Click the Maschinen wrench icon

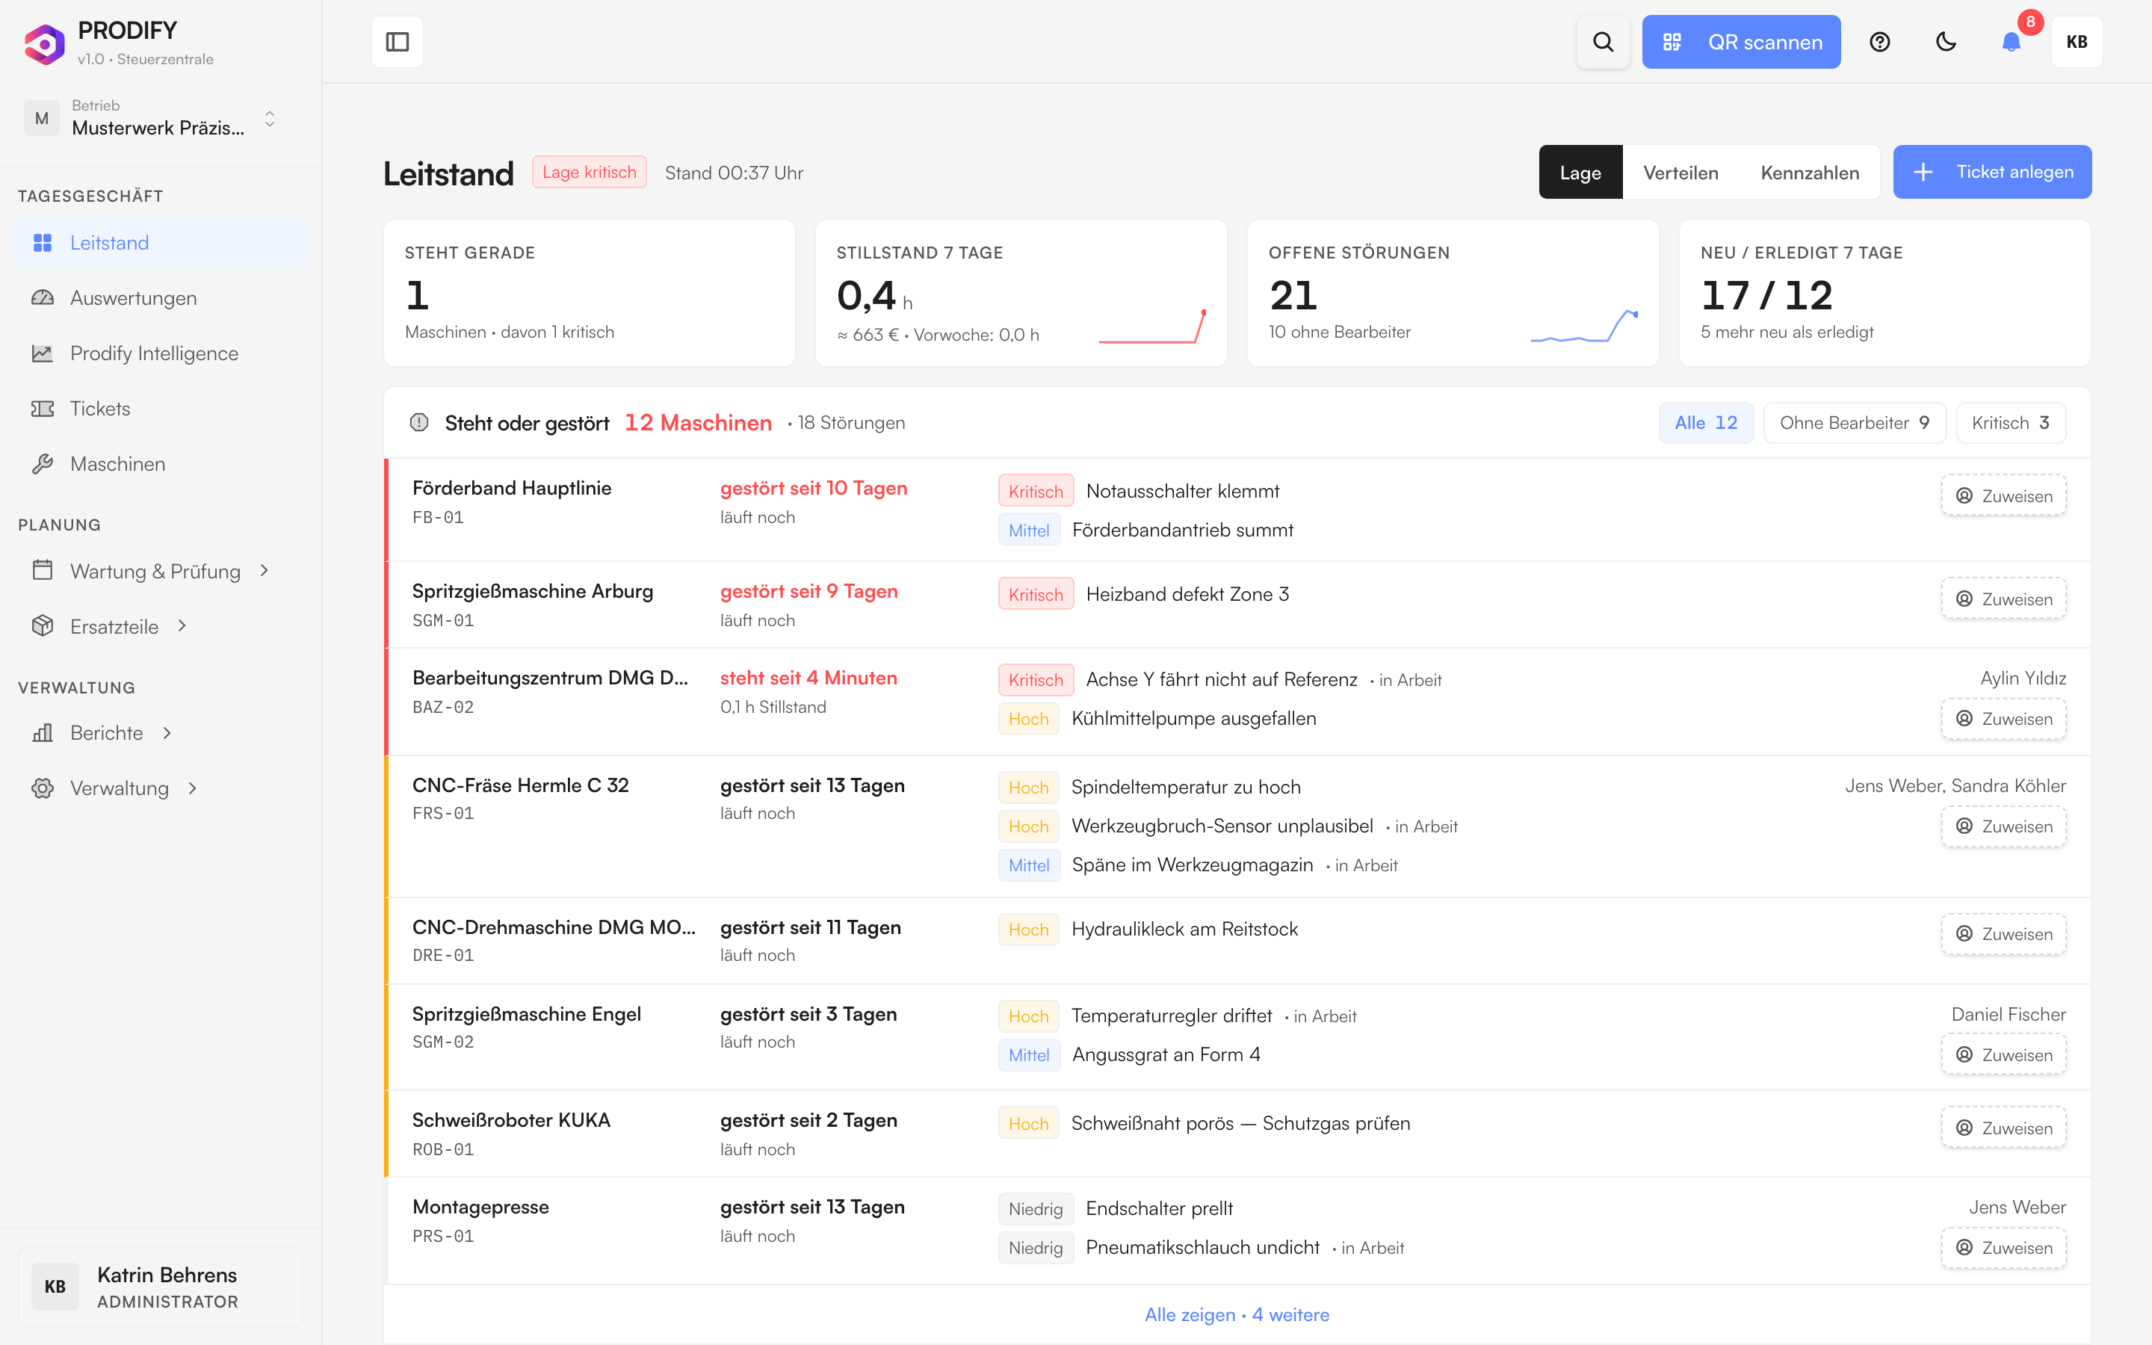43,463
